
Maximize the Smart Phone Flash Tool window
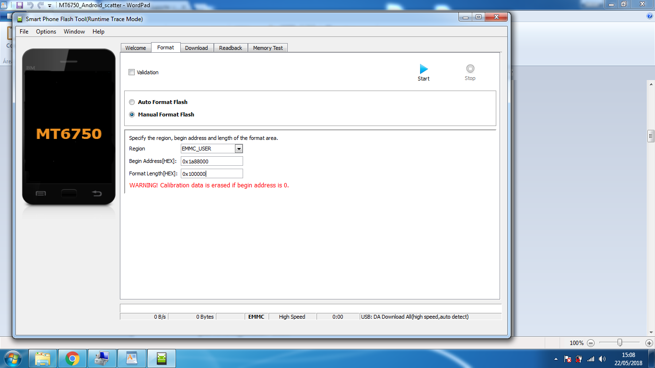(x=479, y=17)
